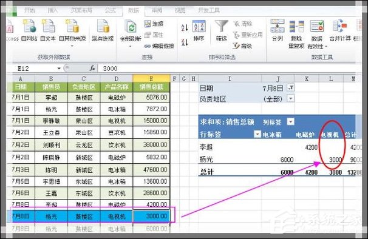
Task: Click the Properties (属性) button
Action: [154, 35]
